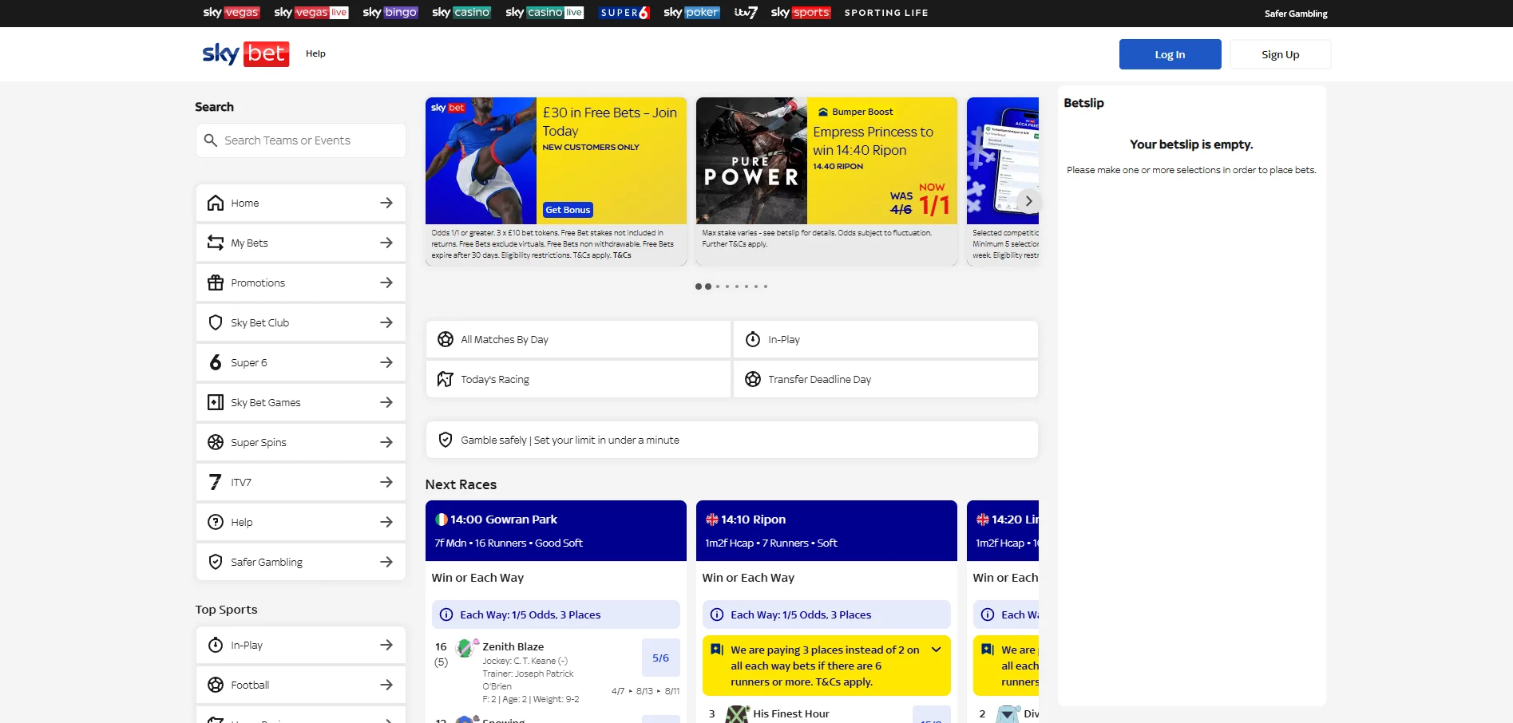Click the In-Play stopwatch icon under Top Sports
This screenshot has width=1513, height=723.
click(x=216, y=645)
